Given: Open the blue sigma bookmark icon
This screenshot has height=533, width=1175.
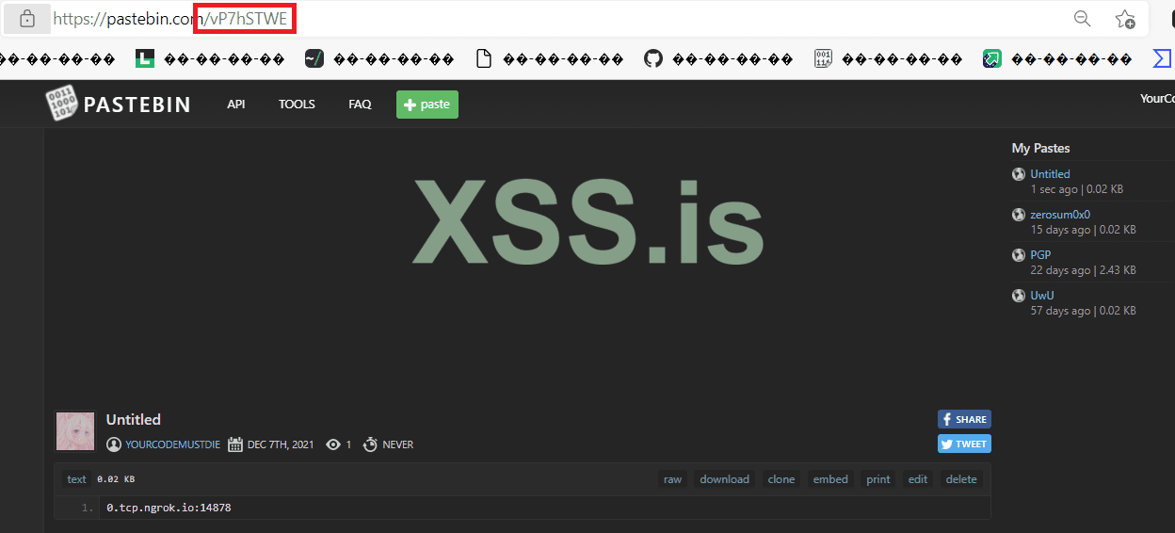Looking at the screenshot, I should (1163, 59).
